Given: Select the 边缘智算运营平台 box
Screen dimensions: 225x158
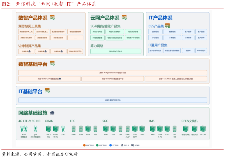Looking at the screenshot, I should coord(75,51).
